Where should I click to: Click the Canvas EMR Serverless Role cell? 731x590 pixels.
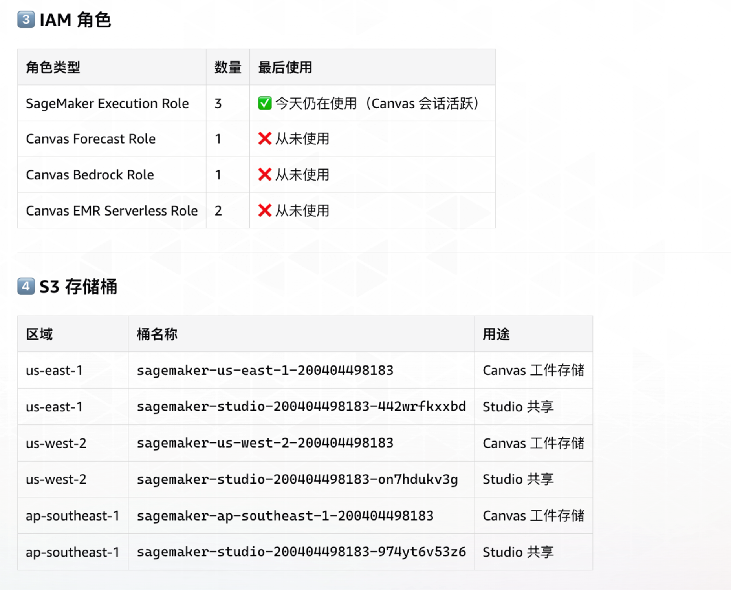click(112, 210)
